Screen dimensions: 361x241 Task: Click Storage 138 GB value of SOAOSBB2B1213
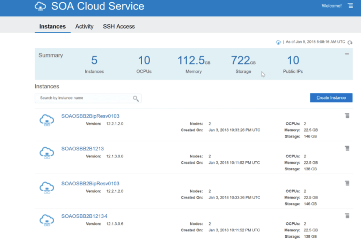(310, 169)
